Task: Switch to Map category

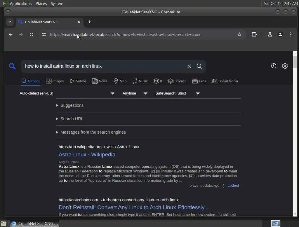Action: coord(120,81)
